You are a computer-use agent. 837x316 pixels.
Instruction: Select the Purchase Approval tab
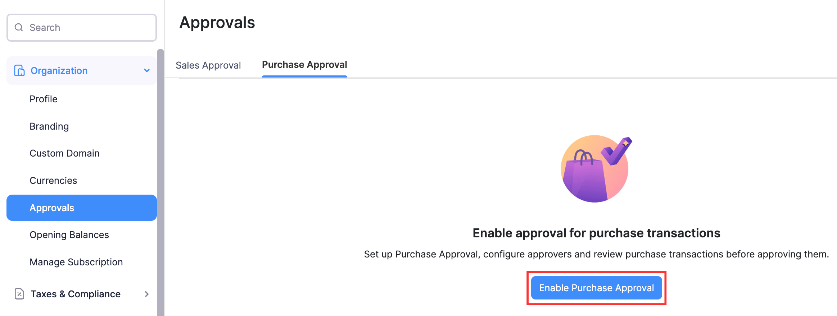click(x=304, y=65)
